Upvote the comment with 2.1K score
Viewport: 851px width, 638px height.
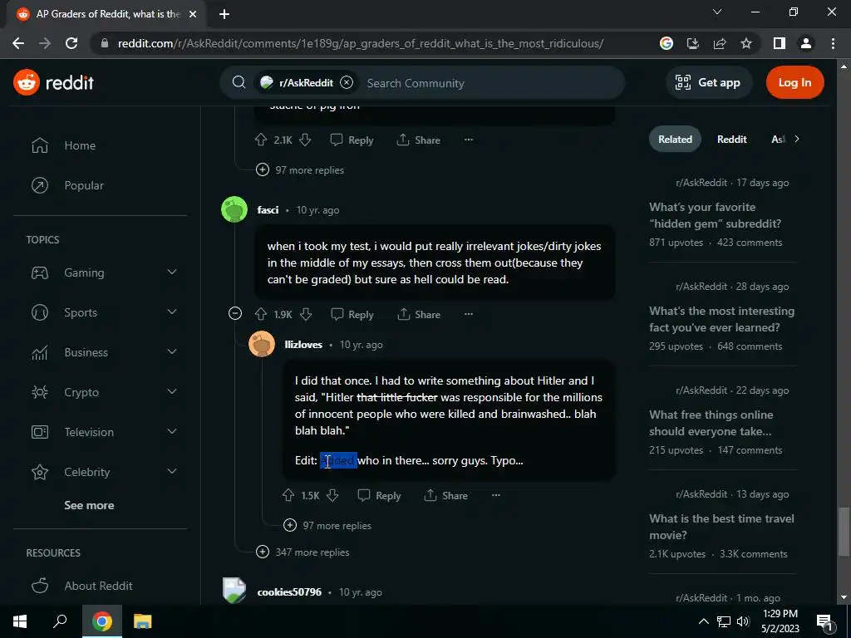261,140
